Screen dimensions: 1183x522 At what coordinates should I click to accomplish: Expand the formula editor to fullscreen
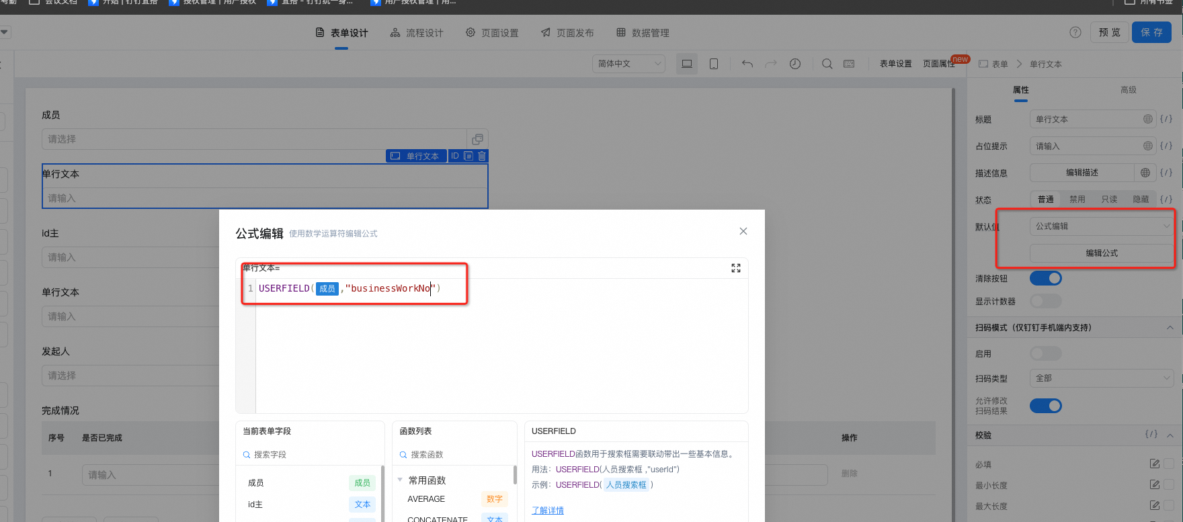[x=736, y=268]
